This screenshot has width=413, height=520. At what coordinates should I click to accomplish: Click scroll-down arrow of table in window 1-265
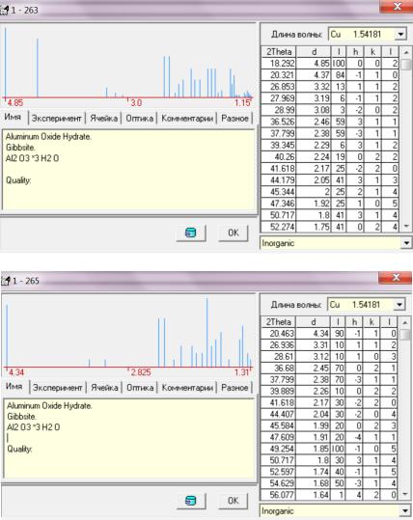405,494
